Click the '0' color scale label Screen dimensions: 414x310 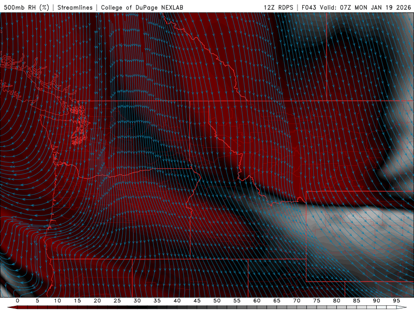pos(18,301)
